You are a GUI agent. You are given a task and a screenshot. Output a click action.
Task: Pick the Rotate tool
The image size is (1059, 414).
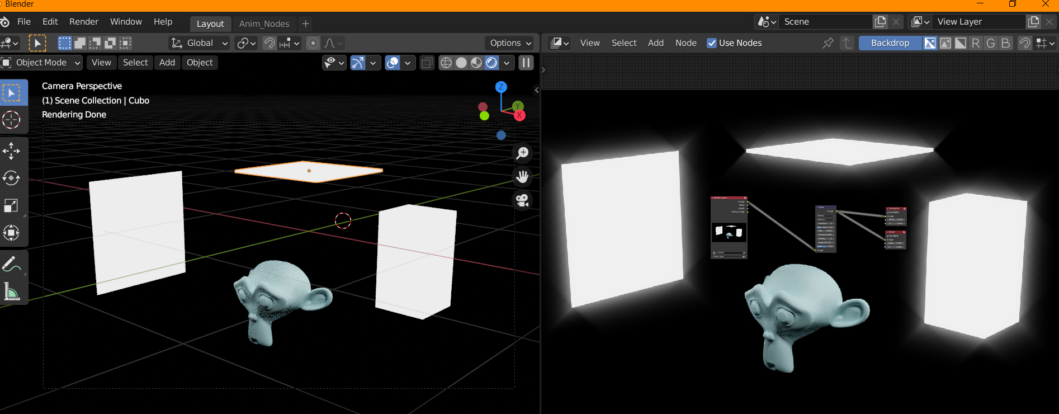[x=12, y=178]
